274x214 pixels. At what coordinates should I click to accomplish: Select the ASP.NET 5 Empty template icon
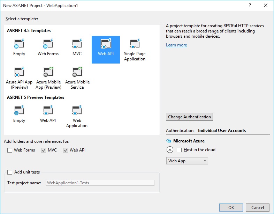(19, 110)
